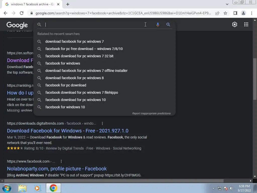Share this page icon in address bar
The height and width of the screenshot is (193, 257).
[x=217, y=13]
